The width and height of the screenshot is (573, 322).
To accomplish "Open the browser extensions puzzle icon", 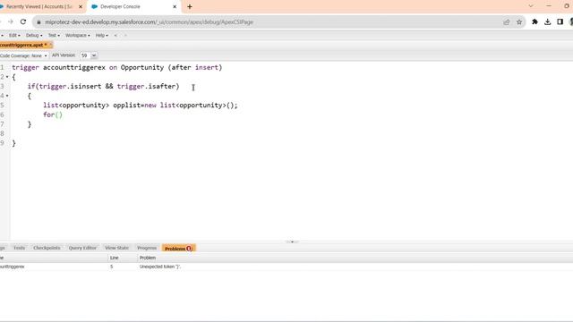I will coord(535,21).
